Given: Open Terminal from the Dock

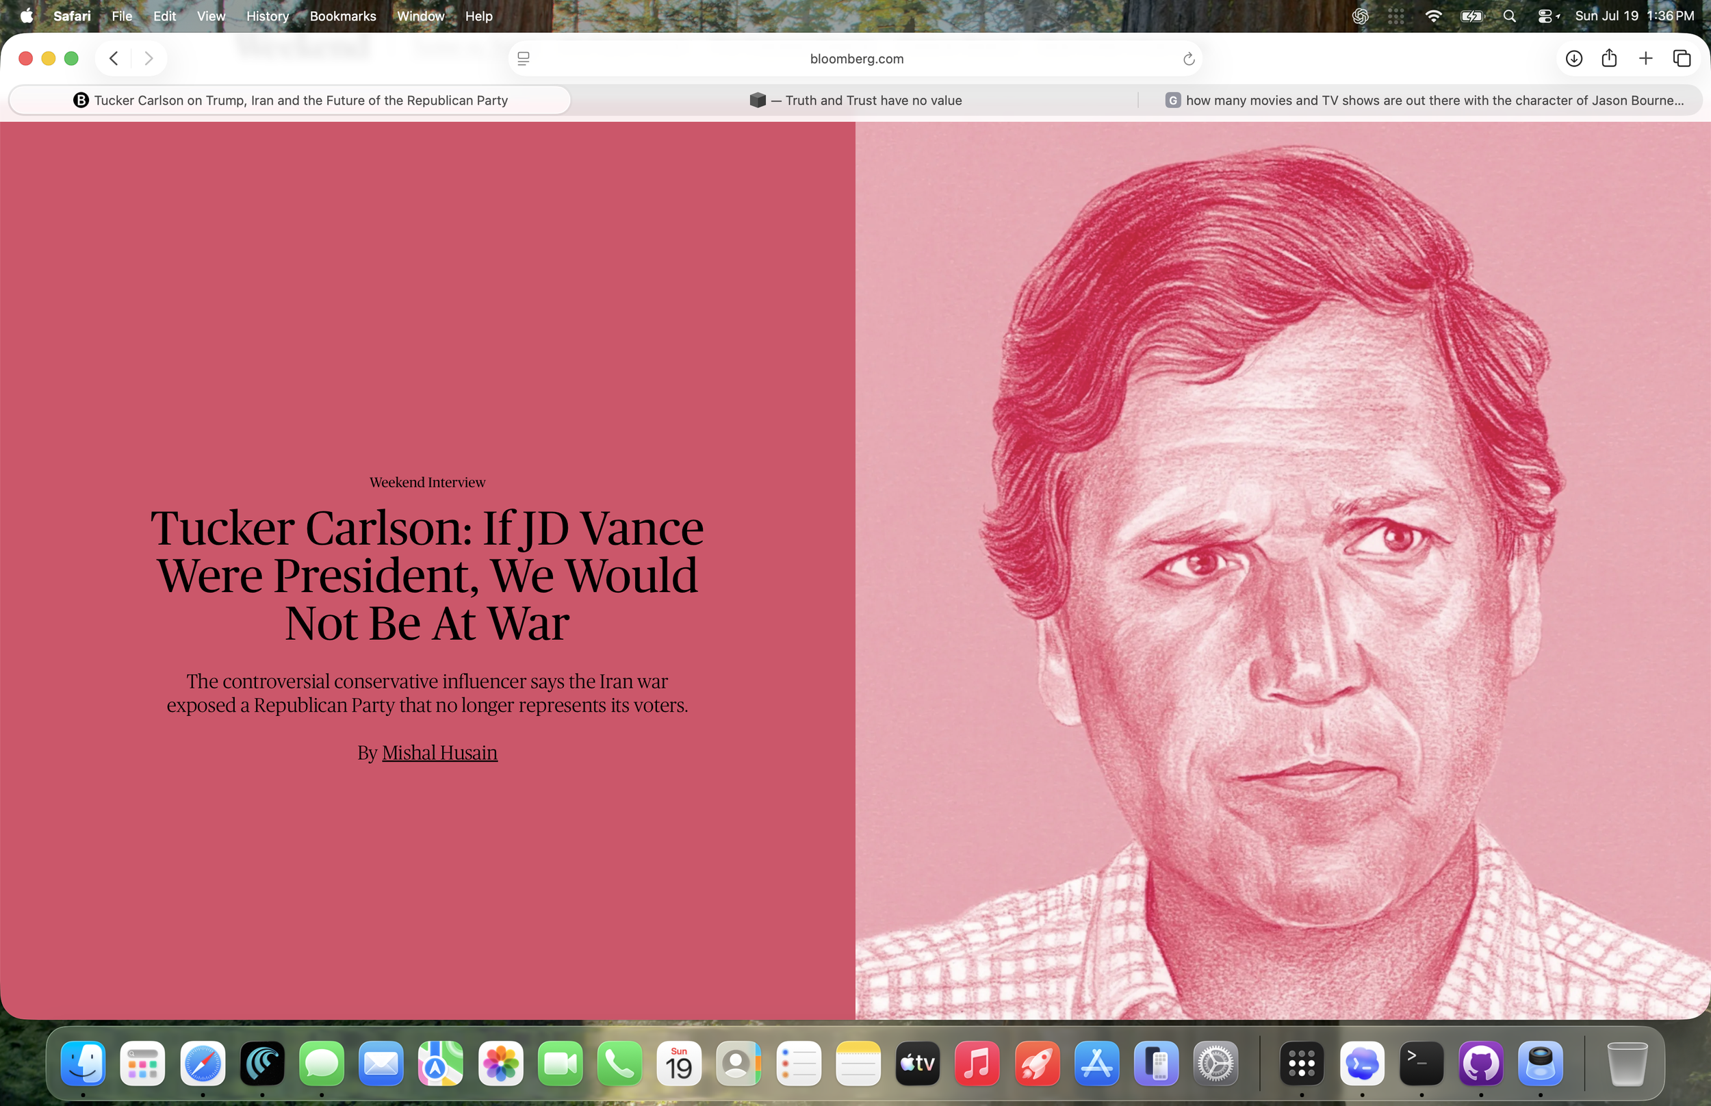Looking at the screenshot, I should [1421, 1064].
